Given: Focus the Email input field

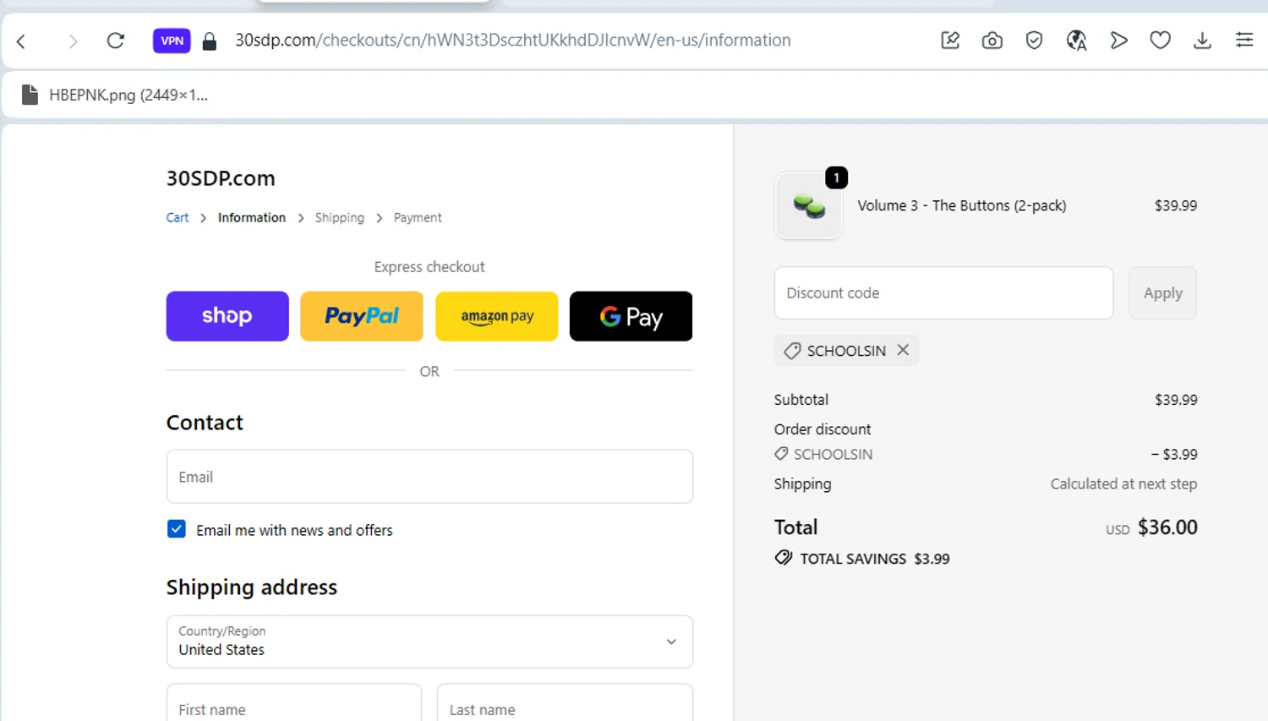Looking at the screenshot, I should pos(429,477).
